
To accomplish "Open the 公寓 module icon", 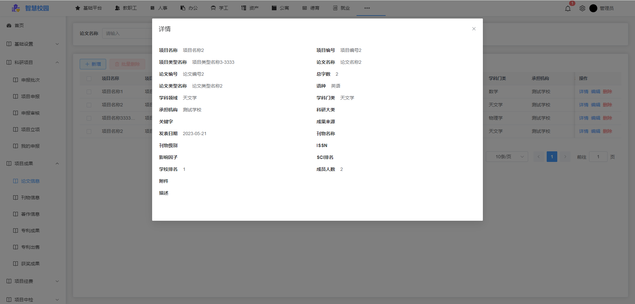I will tap(274, 8).
